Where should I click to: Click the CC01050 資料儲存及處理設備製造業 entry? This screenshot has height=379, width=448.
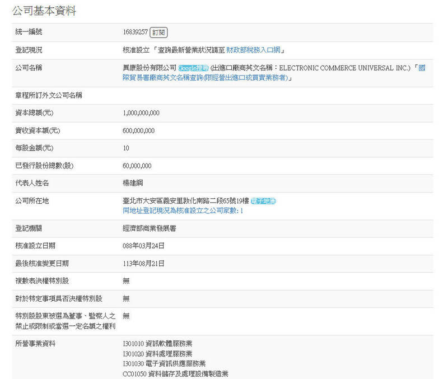pyautogui.click(x=175, y=373)
